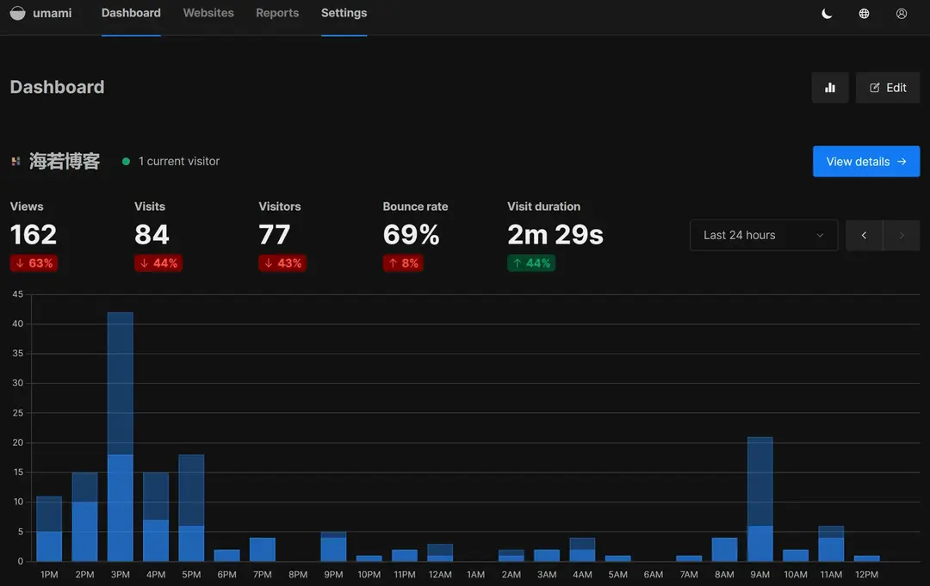The height and width of the screenshot is (586, 930).
Task: Open the 海若博客 website title
Action: [65, 161]
